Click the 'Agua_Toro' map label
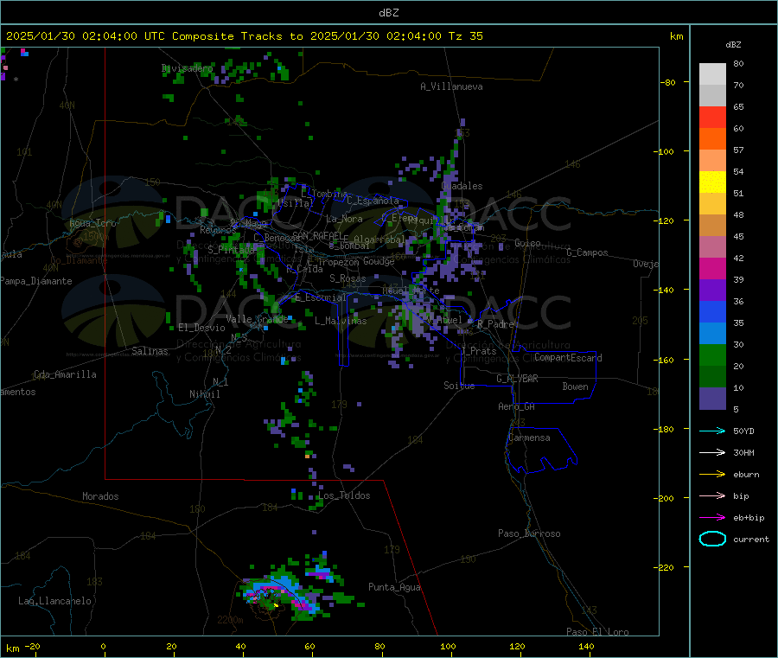Screen dimensions: 778x658 point(92,223)
